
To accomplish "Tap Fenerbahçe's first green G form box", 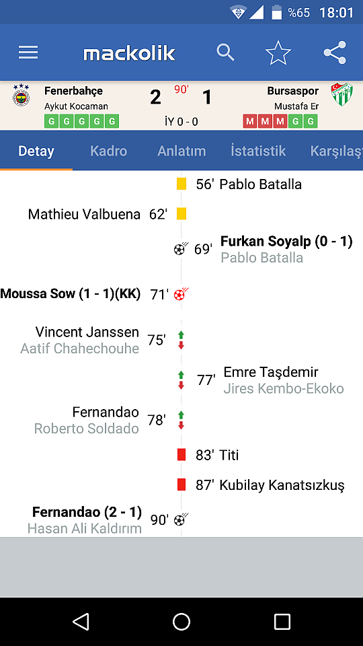I will (x=52, y=122).
